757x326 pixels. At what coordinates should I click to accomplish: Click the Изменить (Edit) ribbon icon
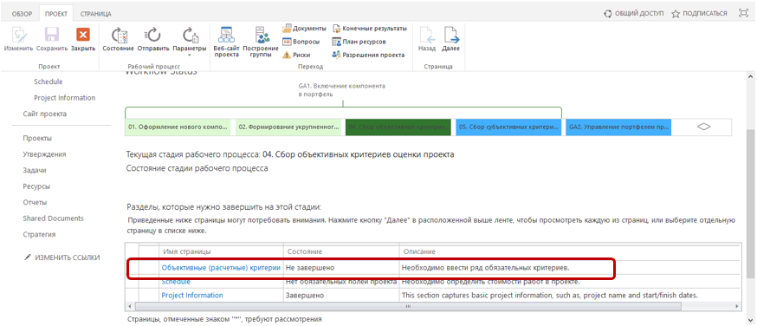(18, 40)
